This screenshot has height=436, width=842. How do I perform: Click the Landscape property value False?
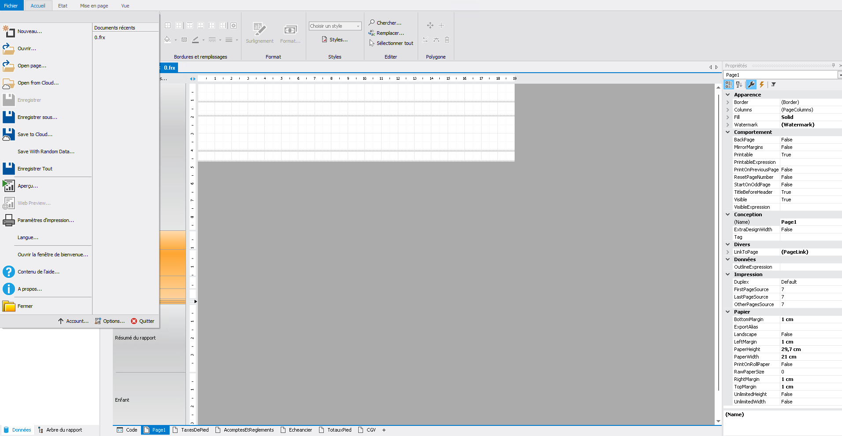coord(811,334)
